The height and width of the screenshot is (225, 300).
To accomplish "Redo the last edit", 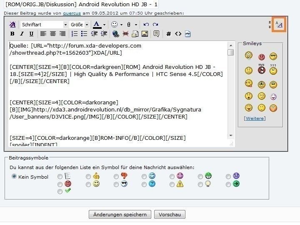I will pyautogui.click(x=155, y=25).
